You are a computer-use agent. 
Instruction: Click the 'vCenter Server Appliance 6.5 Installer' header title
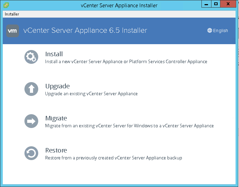click(85, 30)
